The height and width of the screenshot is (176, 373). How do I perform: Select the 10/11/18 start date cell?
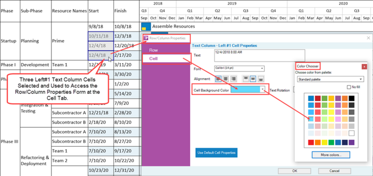point(101,36)
